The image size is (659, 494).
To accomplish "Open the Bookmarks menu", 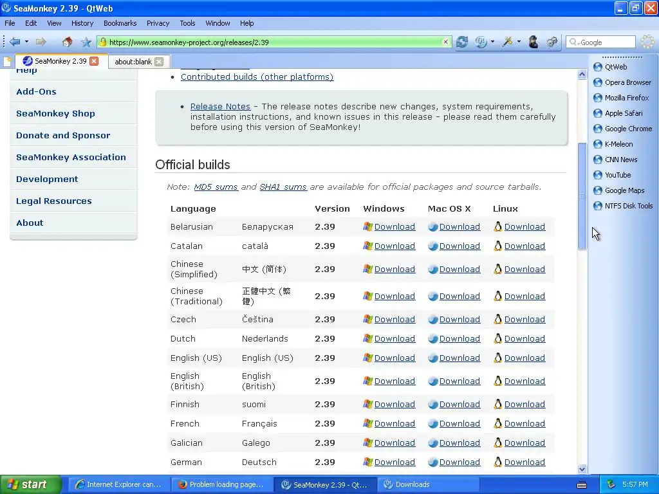I will coord(120,23).
